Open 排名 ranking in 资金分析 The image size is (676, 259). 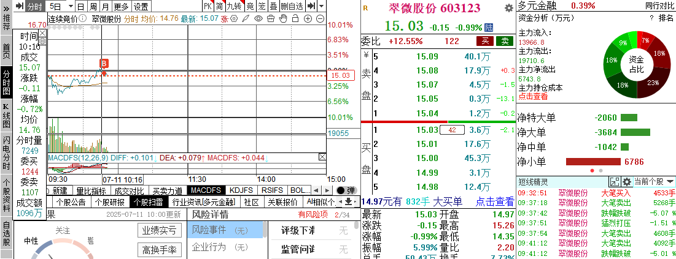coord(666,18)
